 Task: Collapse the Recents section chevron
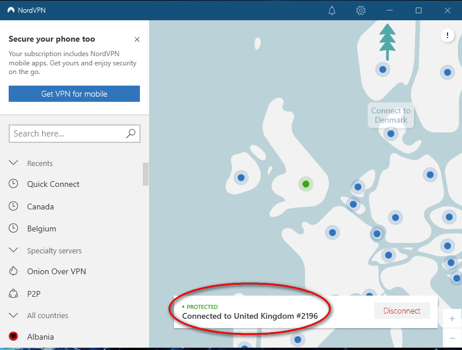(13, 163)
